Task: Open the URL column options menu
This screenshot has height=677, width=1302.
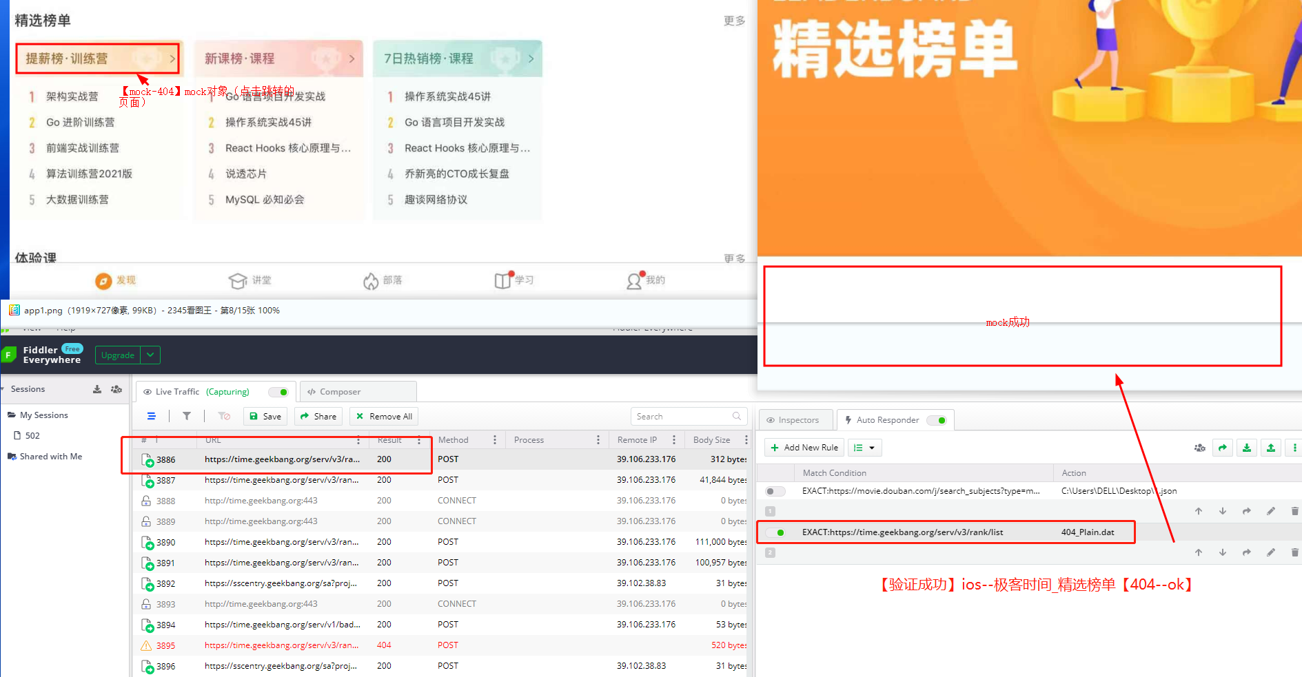Action: (358, 440)
